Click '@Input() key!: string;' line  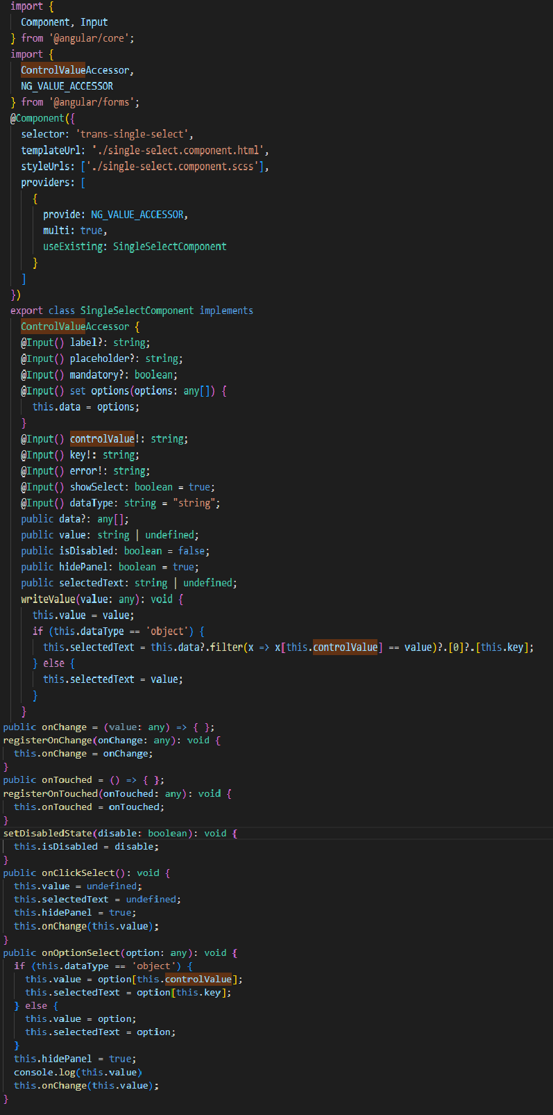[x=80, y=454]
